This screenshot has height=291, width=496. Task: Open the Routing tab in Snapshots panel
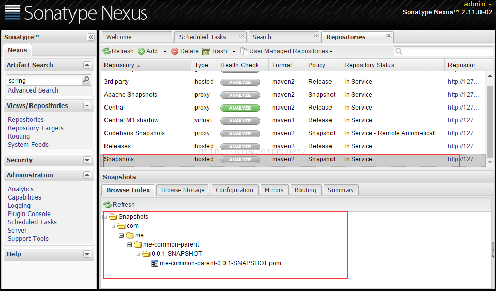pyautogui.click(x=305, y=190)
